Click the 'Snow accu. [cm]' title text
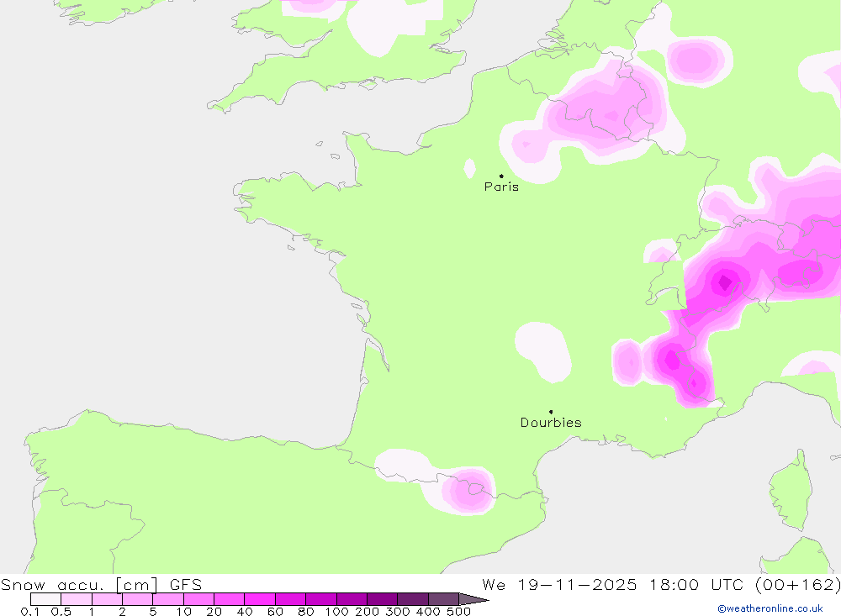The height and width of the screenshot is (616, 841). click(x=79, y=584)
